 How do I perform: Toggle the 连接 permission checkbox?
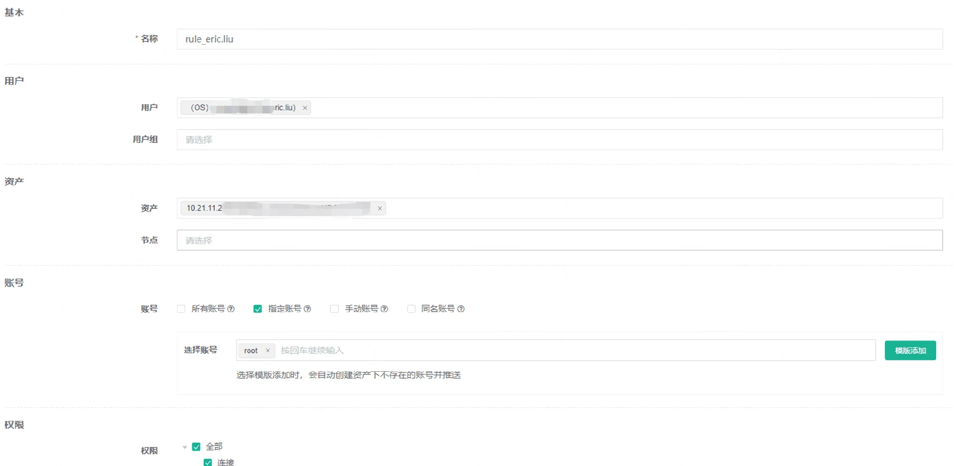tap(208, 462)
